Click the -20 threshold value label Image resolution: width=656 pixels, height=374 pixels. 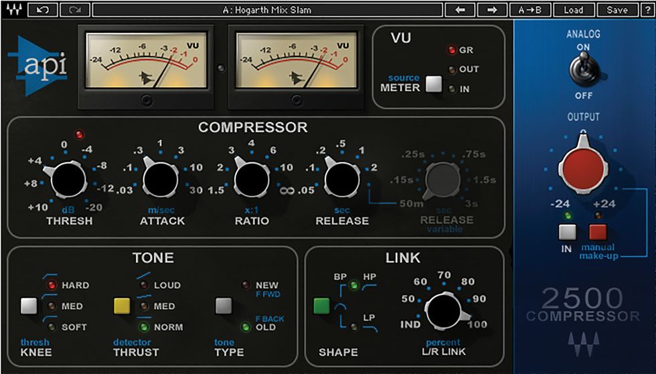click(x=94, y=207)
